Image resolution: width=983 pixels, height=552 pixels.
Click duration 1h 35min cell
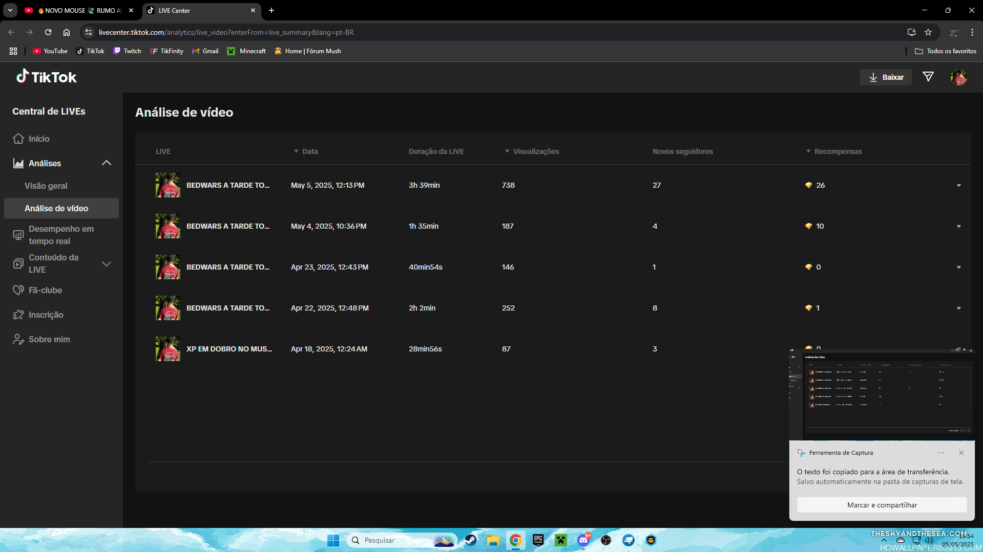pyautogui.click(x=424, y=226)
